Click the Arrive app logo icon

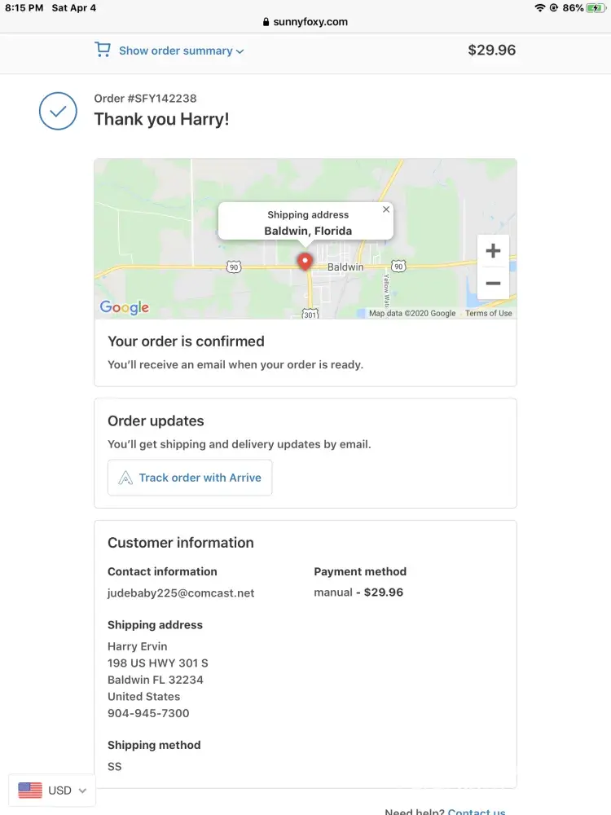(x=125, y=478)
